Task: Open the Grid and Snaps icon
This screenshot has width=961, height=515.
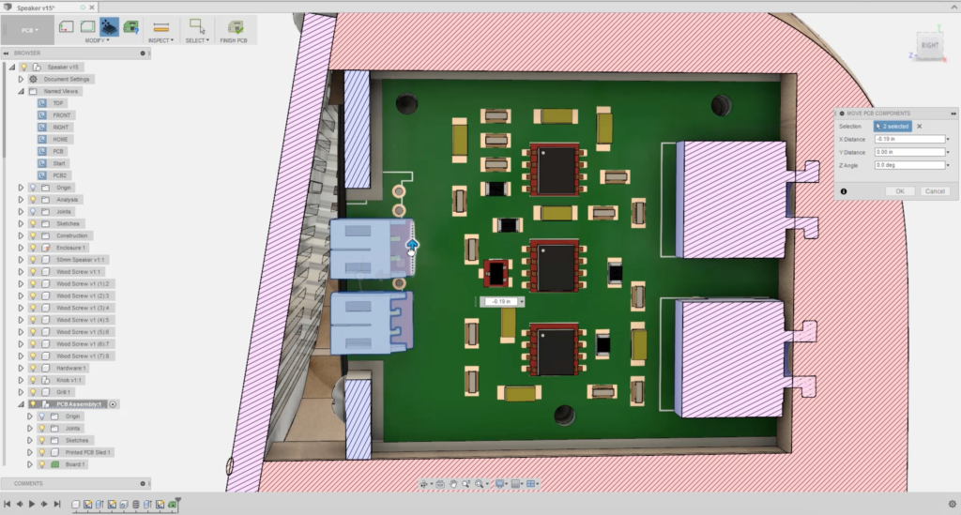Action: coord(515,484)
